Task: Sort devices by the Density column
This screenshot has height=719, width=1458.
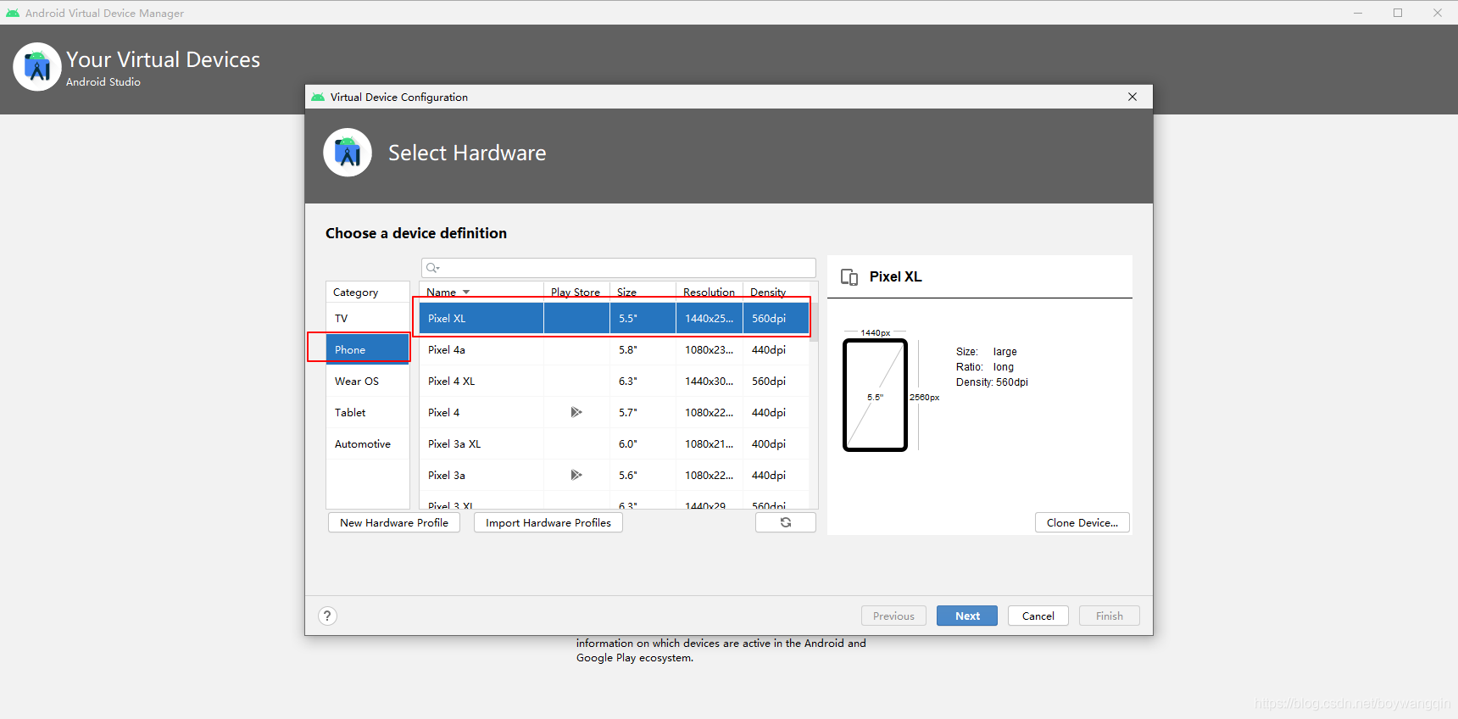Action: pyautogui.click(x=776, y=292)
